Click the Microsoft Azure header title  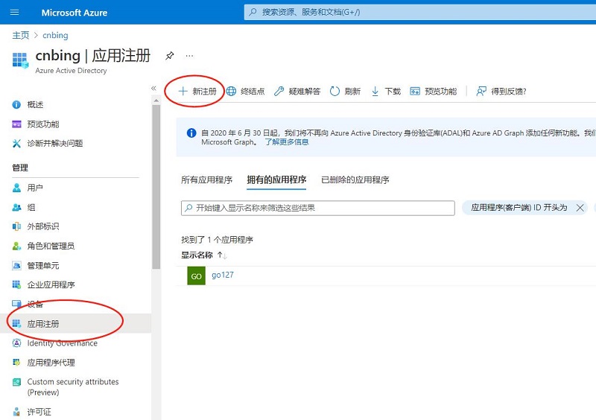pyautogui.click(x=74, y=13)
